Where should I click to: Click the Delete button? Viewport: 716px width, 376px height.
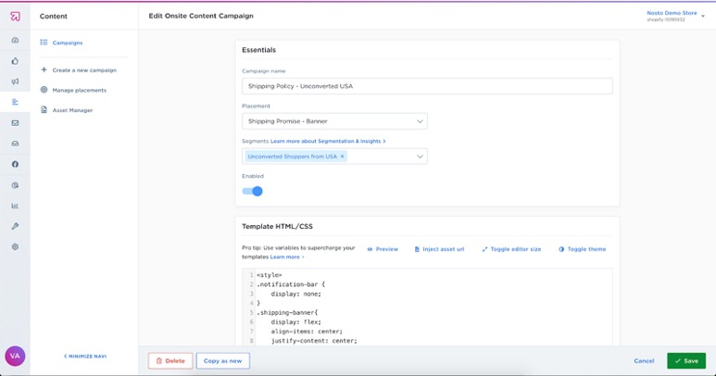(170, 360)
